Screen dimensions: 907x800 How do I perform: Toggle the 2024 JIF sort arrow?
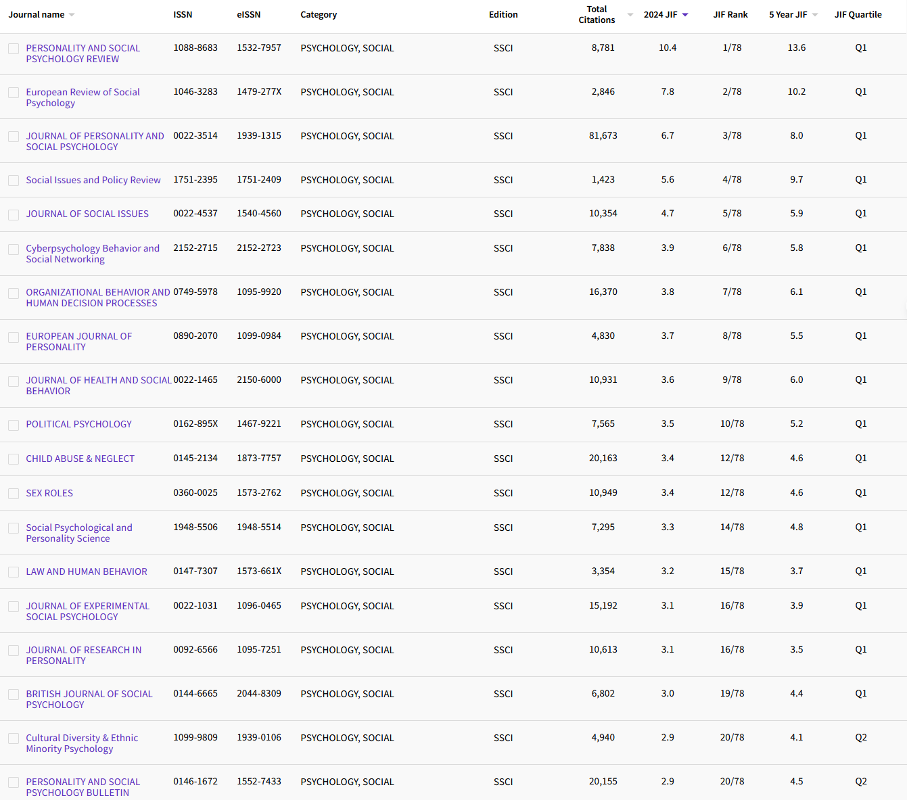[x=685, y=15]
